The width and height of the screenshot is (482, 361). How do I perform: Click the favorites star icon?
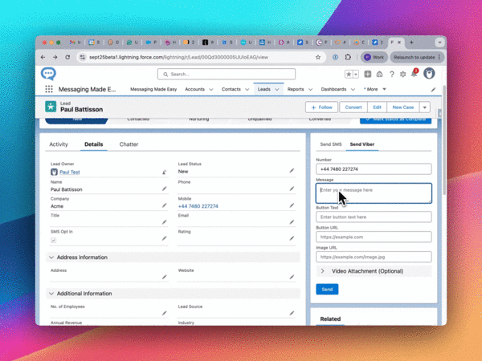coord(348,74)
